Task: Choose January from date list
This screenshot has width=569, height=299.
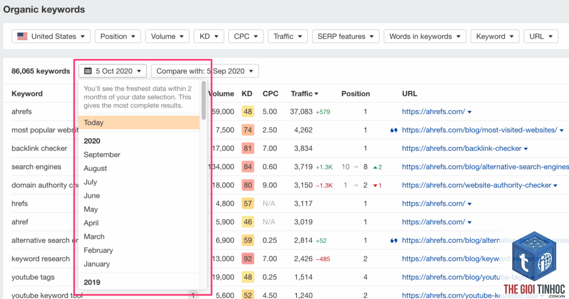Action: coord(97,264)
